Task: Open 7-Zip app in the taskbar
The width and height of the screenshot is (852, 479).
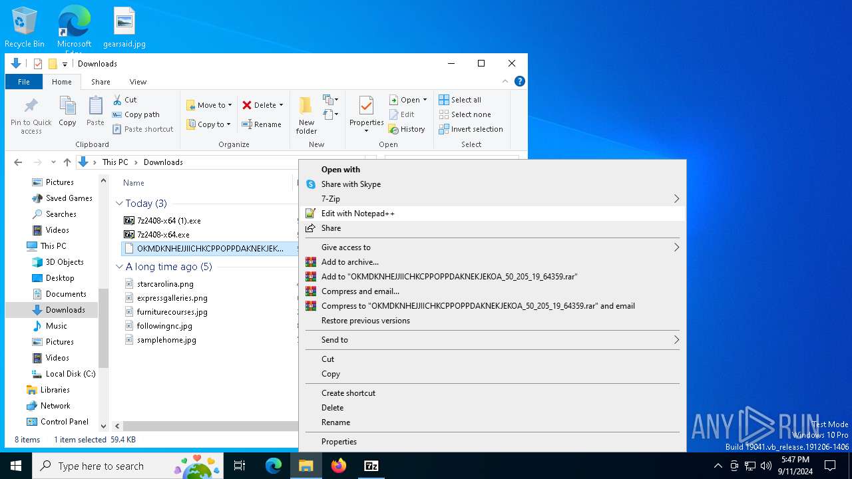Action: [371, 466]
